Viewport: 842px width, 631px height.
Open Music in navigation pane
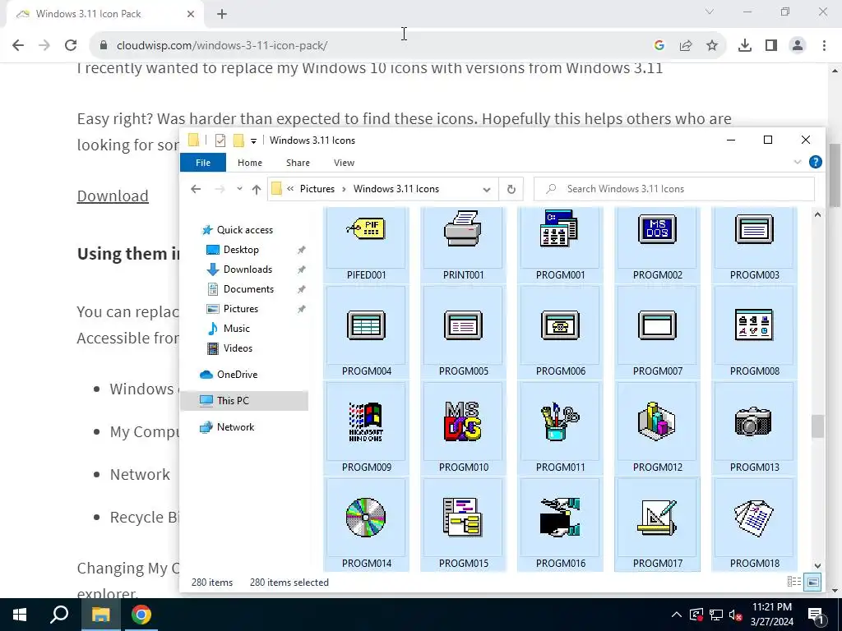coord(236,329)
